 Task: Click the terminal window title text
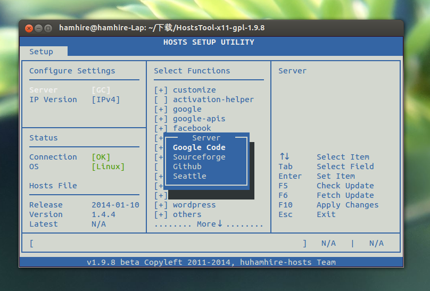pyautogui.click(x=162, y=28)
